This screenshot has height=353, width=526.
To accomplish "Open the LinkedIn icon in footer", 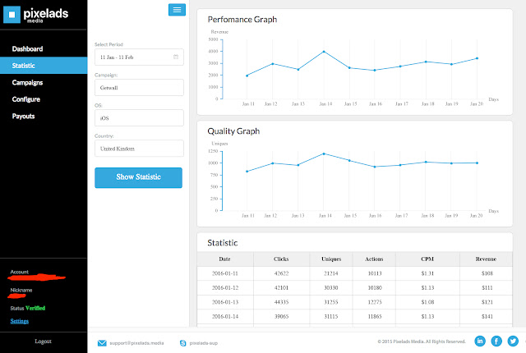I will 480,341.
